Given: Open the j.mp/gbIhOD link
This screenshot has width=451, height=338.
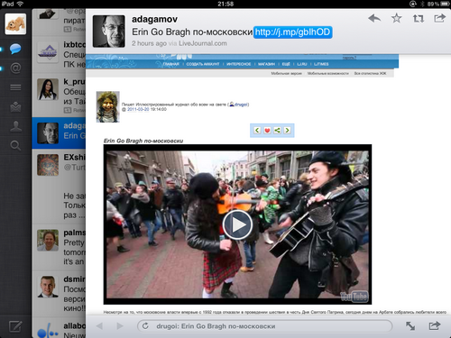Looking at the screenshot, I should pos(292,32).
